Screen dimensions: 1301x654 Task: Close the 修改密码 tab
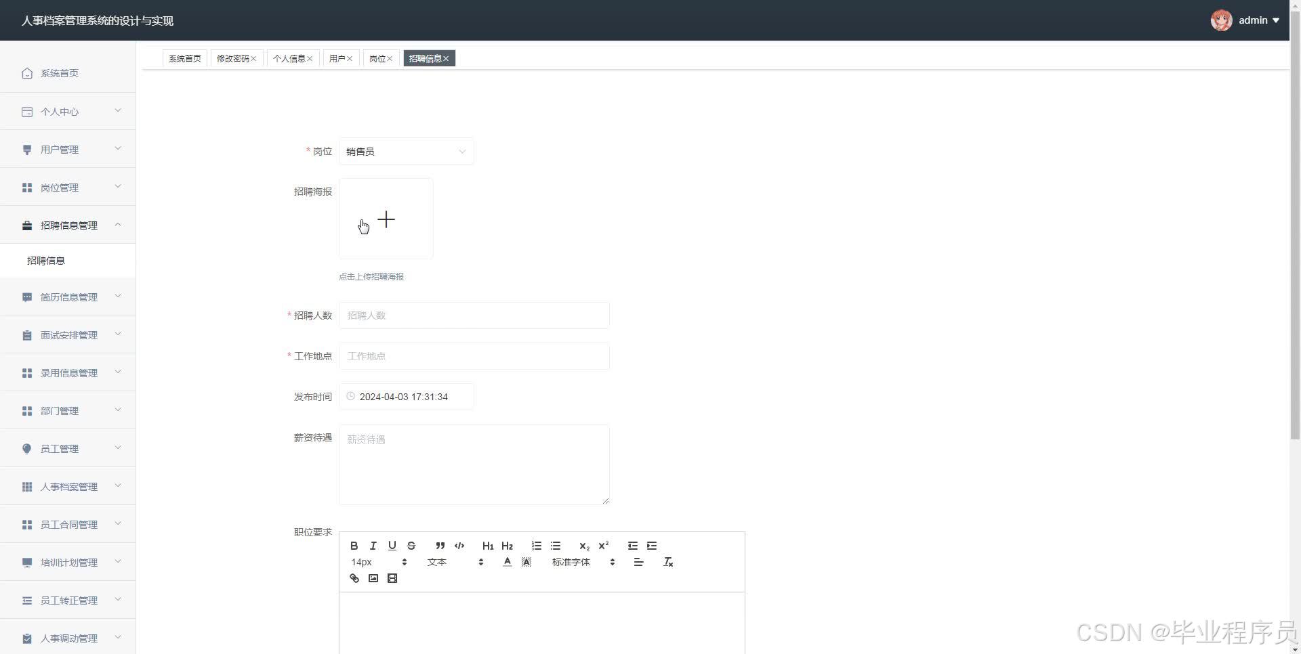coord(253,59)
